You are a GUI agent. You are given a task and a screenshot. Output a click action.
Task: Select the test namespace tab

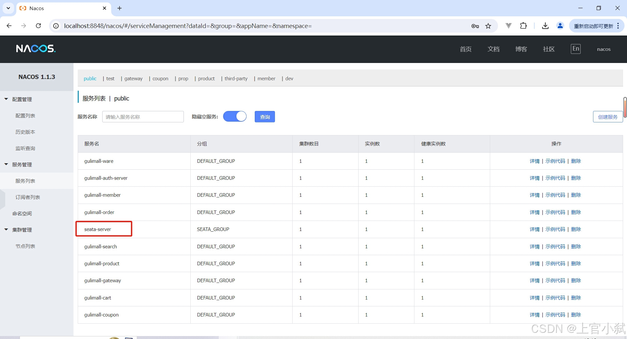click(x=110, y=78)
